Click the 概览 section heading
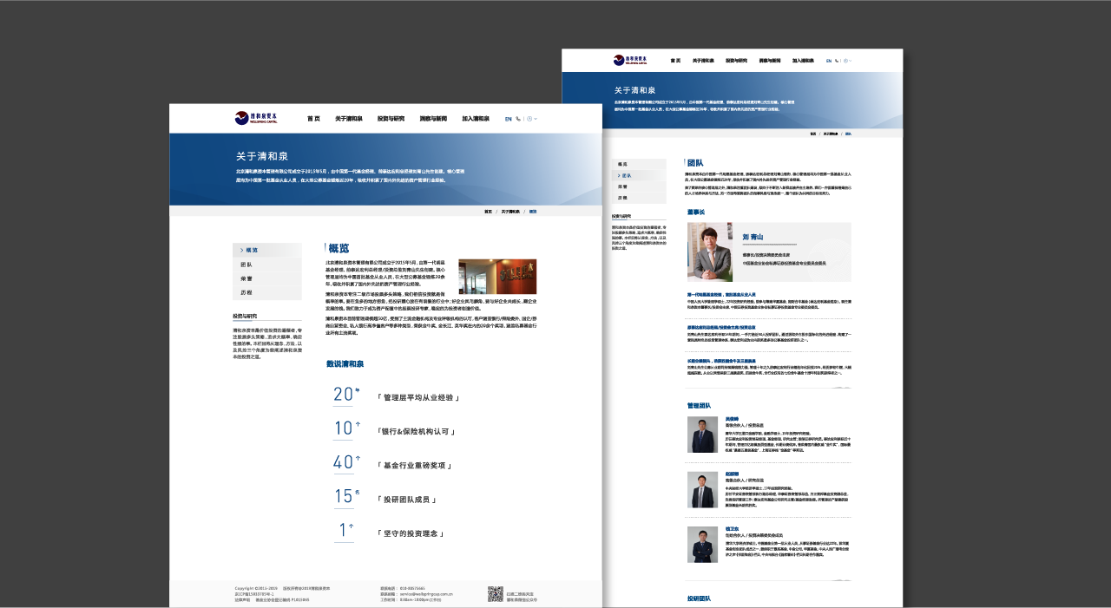 coord(339,249)
